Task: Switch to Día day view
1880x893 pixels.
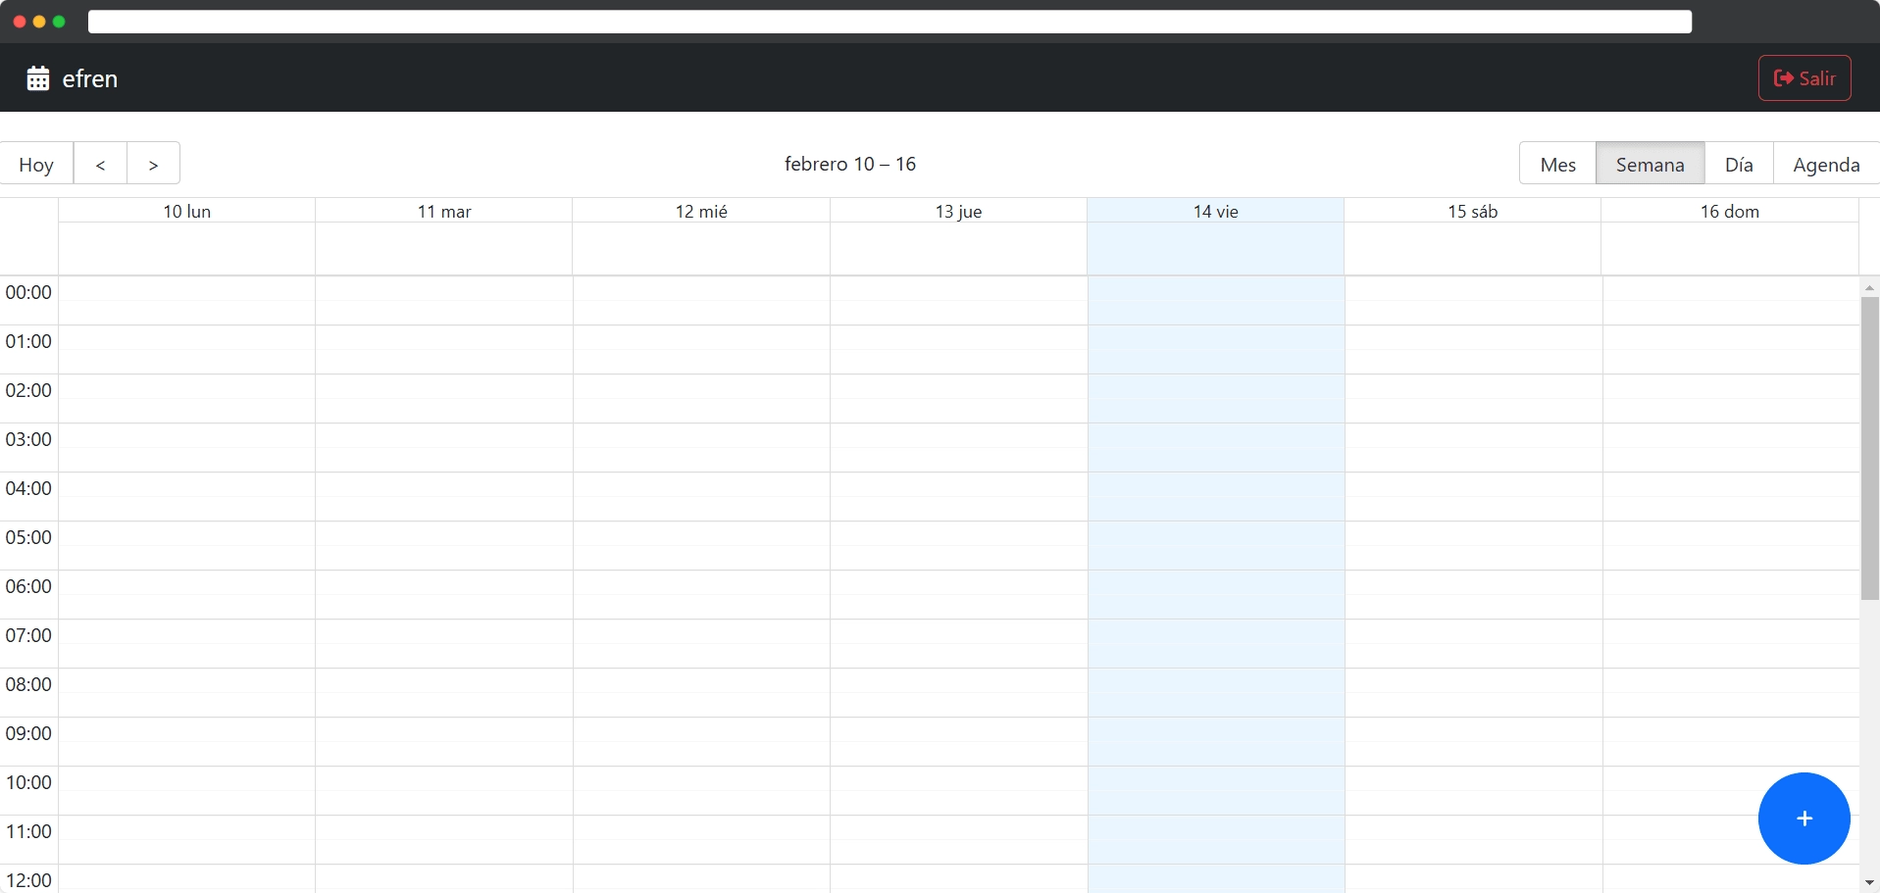Action: click(x=1738, y=164)
